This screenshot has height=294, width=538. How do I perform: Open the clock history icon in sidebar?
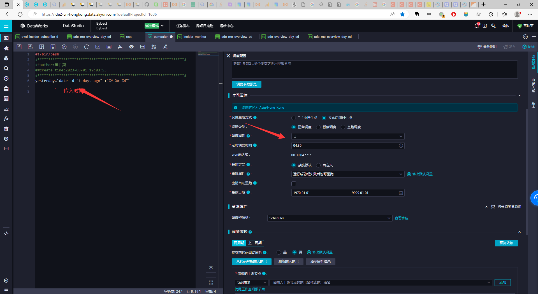coord(6,78)
